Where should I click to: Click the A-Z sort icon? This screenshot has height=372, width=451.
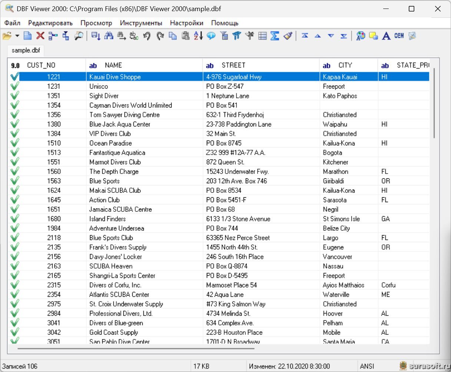198,36
